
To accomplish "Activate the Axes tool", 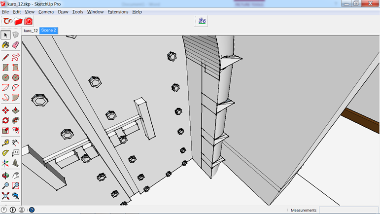I will point(5,163).
